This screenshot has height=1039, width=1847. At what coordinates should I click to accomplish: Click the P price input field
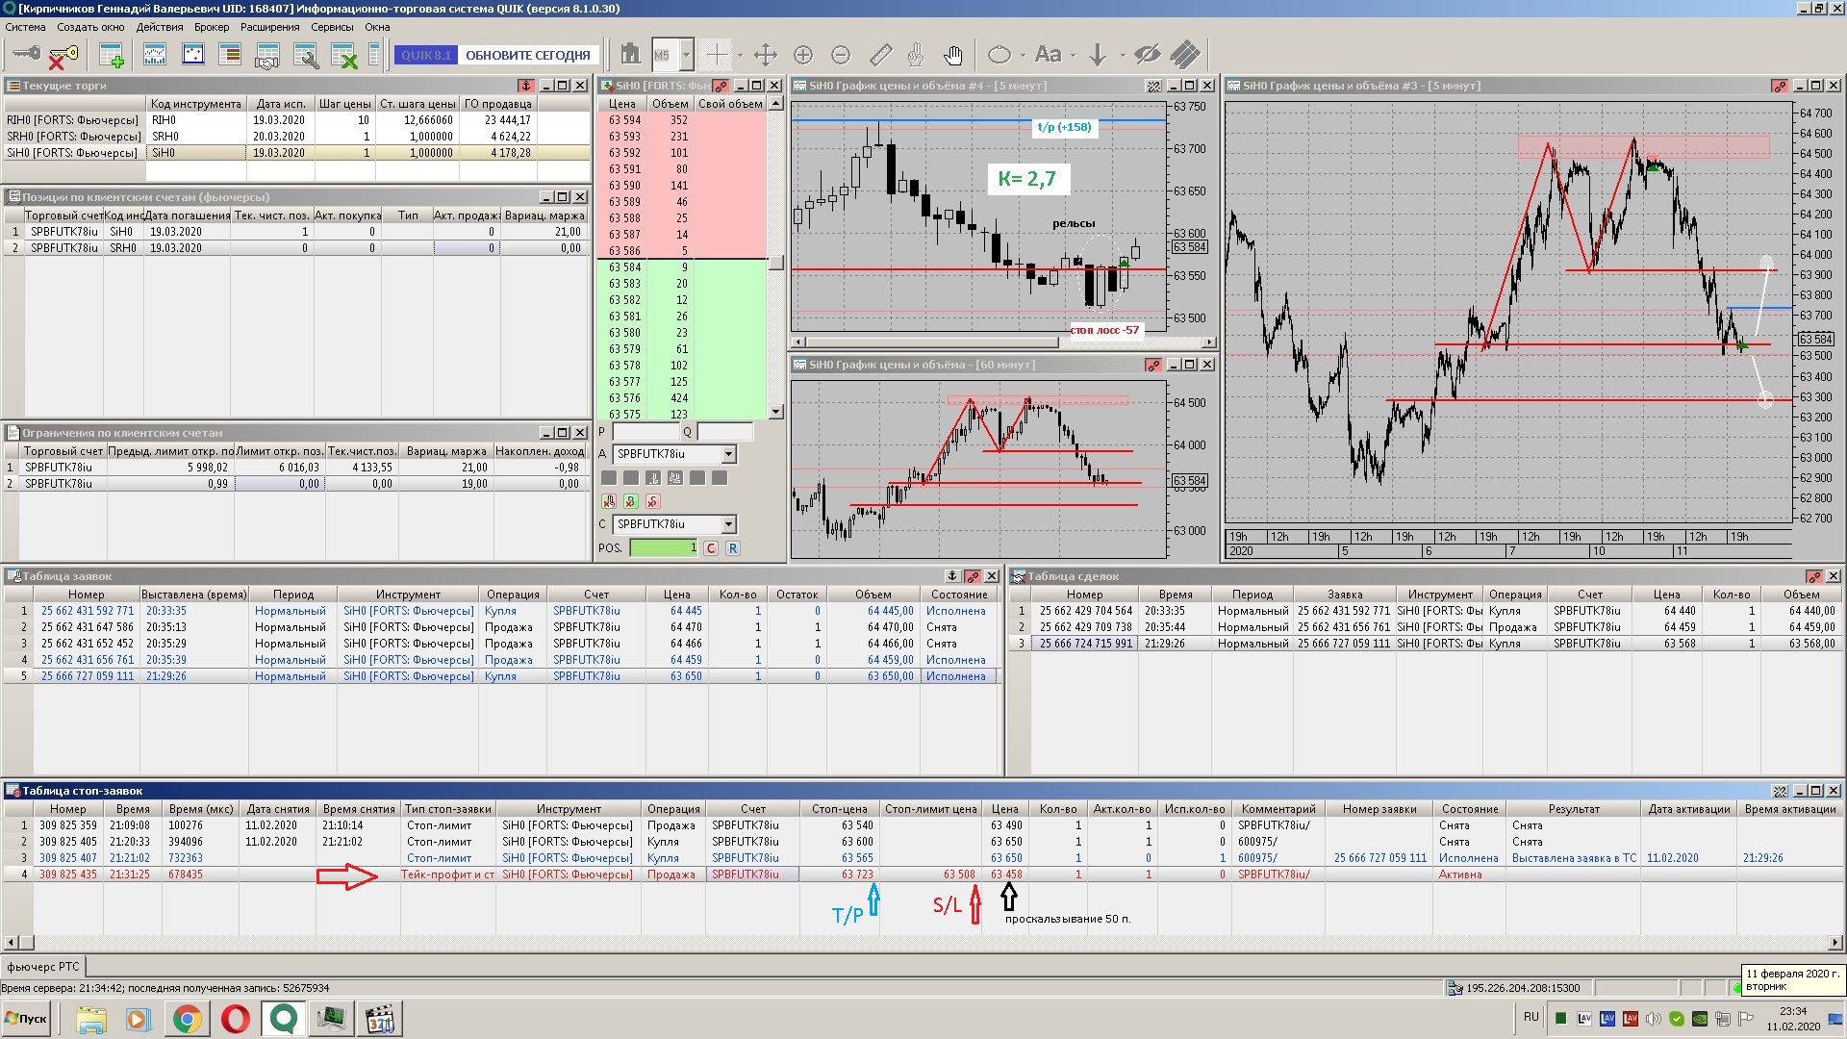[x=645, y=432]
